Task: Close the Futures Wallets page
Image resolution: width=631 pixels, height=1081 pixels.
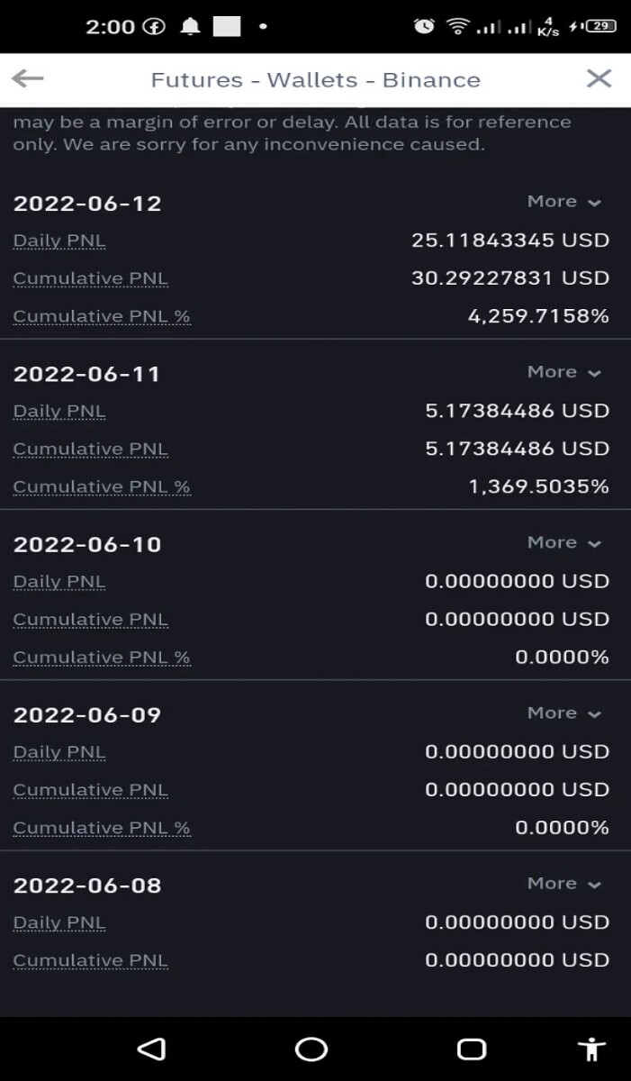Action: 599,78
